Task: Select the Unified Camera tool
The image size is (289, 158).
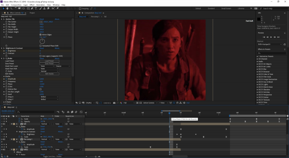Action: click(20, 8)
